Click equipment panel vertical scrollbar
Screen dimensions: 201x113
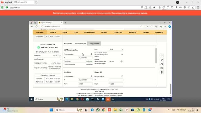click(156, 56)
